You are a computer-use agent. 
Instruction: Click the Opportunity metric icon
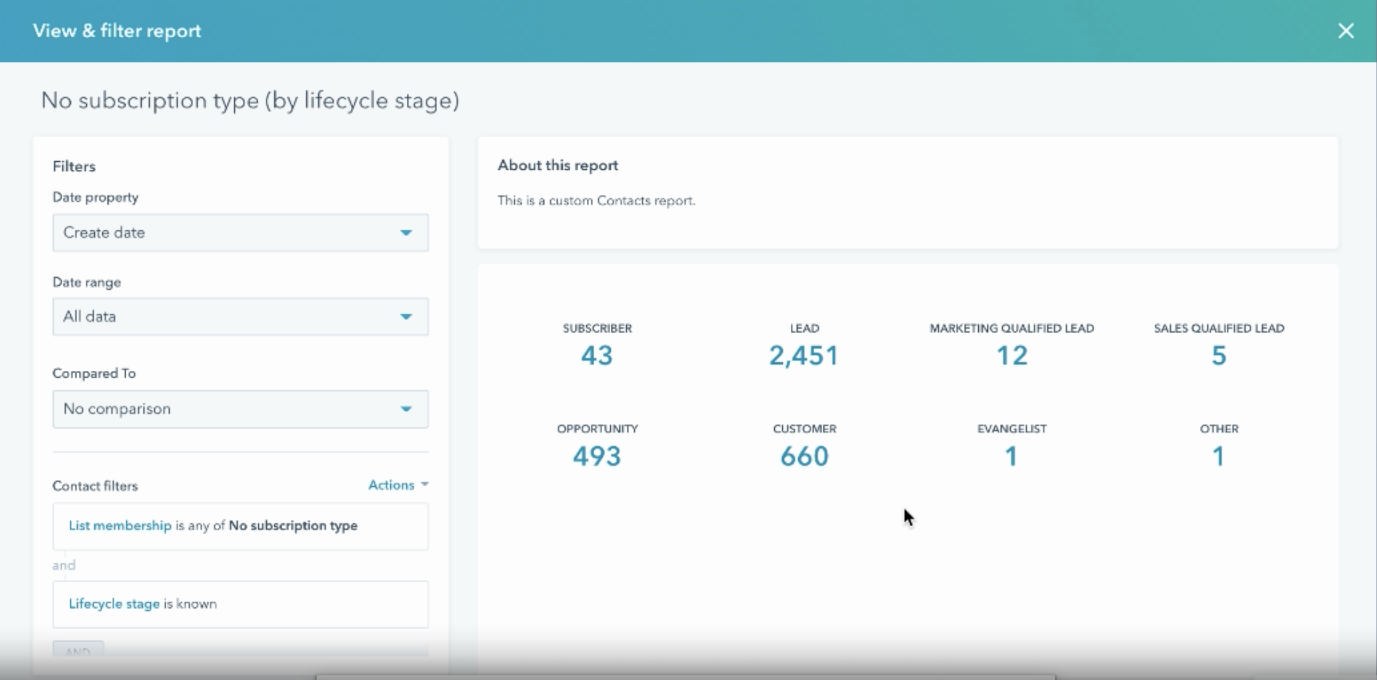point(597,443)
